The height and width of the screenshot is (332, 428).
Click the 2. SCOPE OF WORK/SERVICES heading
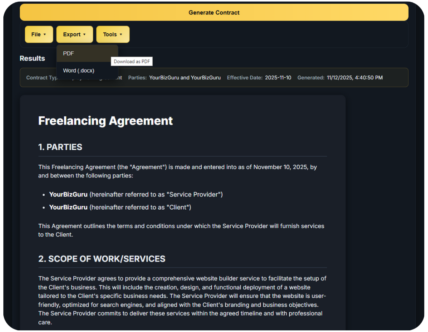[x=102, y=259]
